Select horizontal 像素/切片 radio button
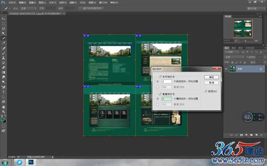 (158, 87)
